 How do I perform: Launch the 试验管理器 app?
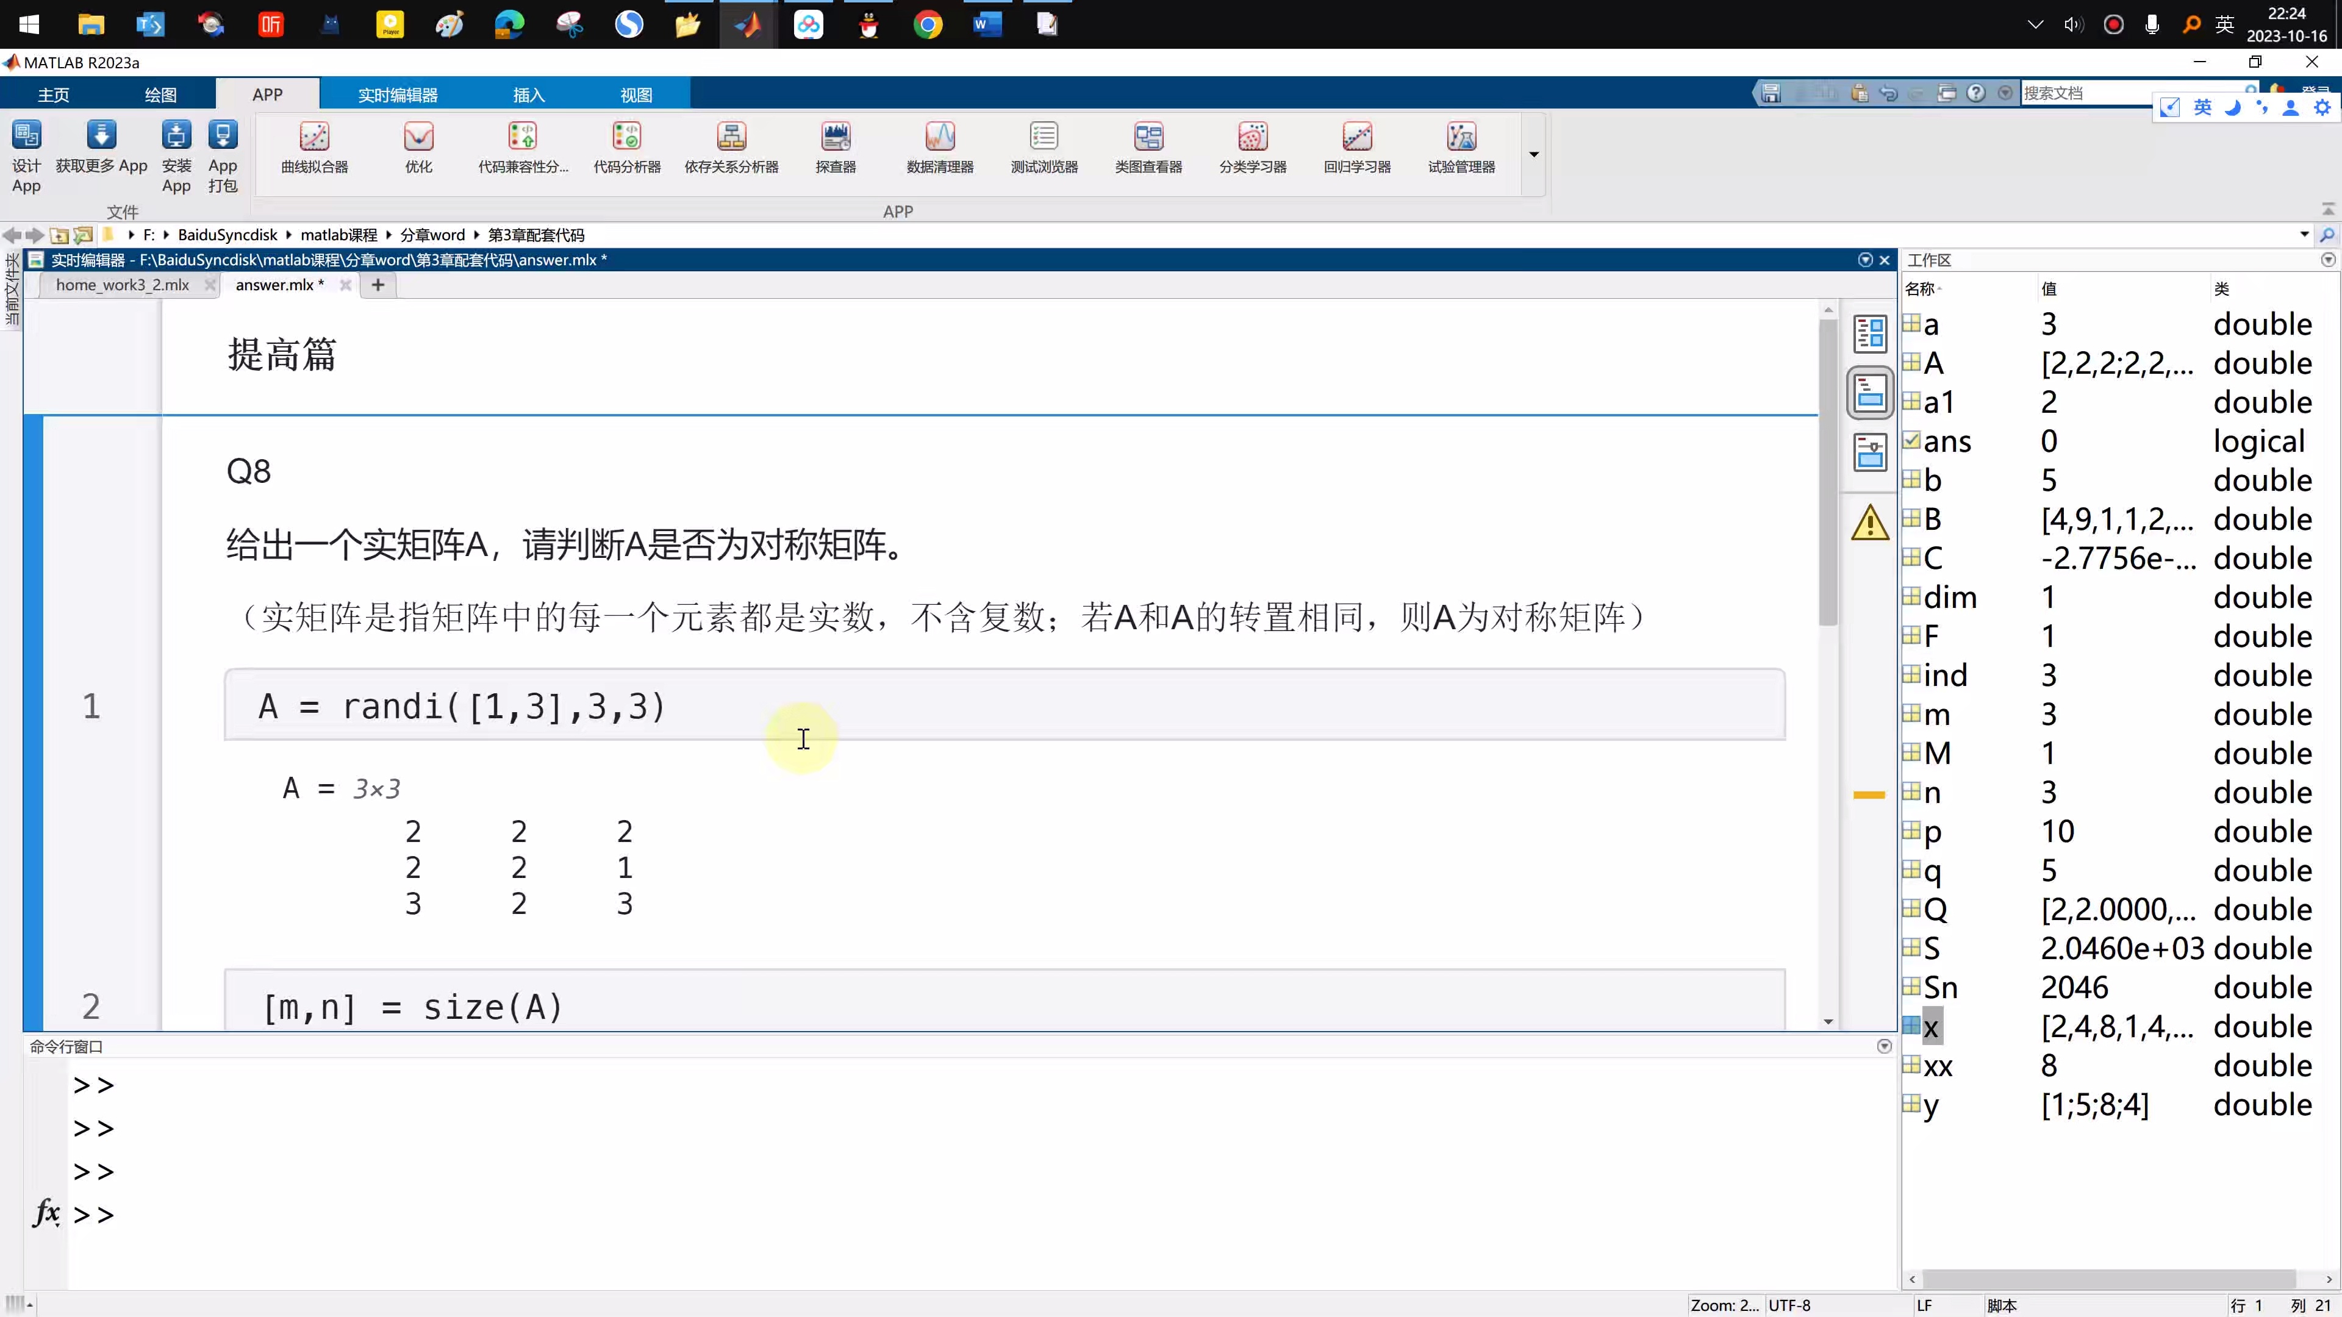click(x=1459, y=148)
